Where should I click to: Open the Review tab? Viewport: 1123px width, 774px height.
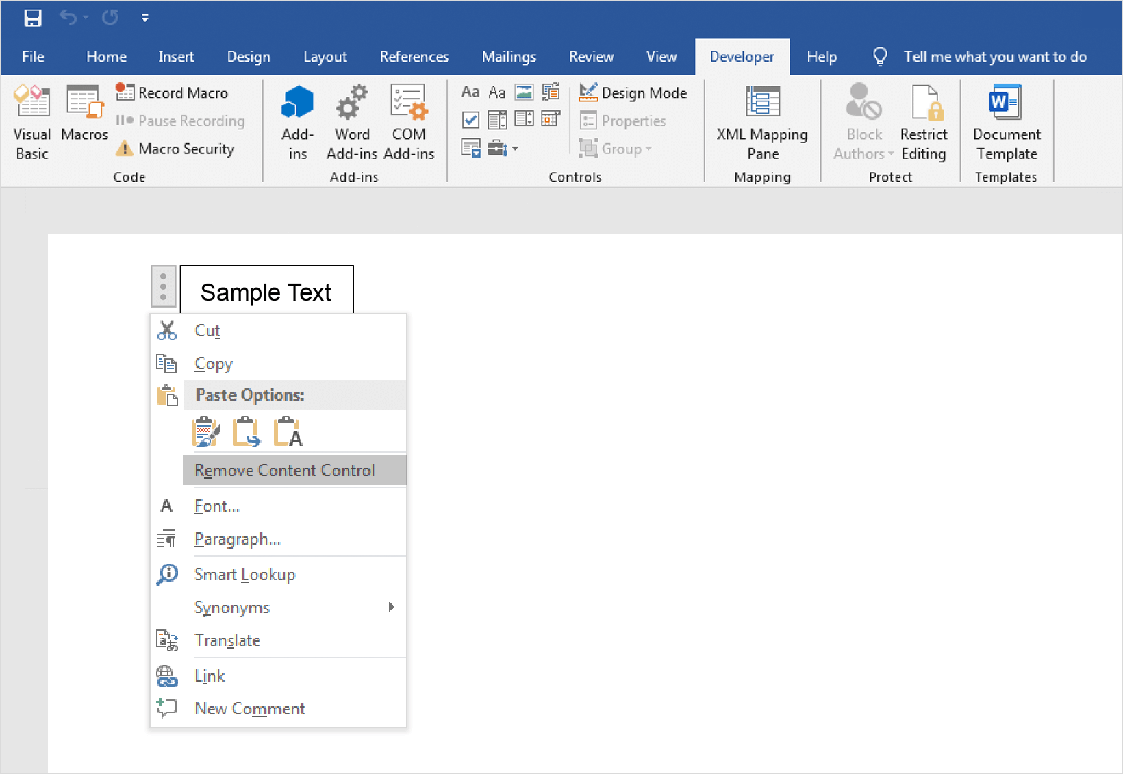[591, 57]
